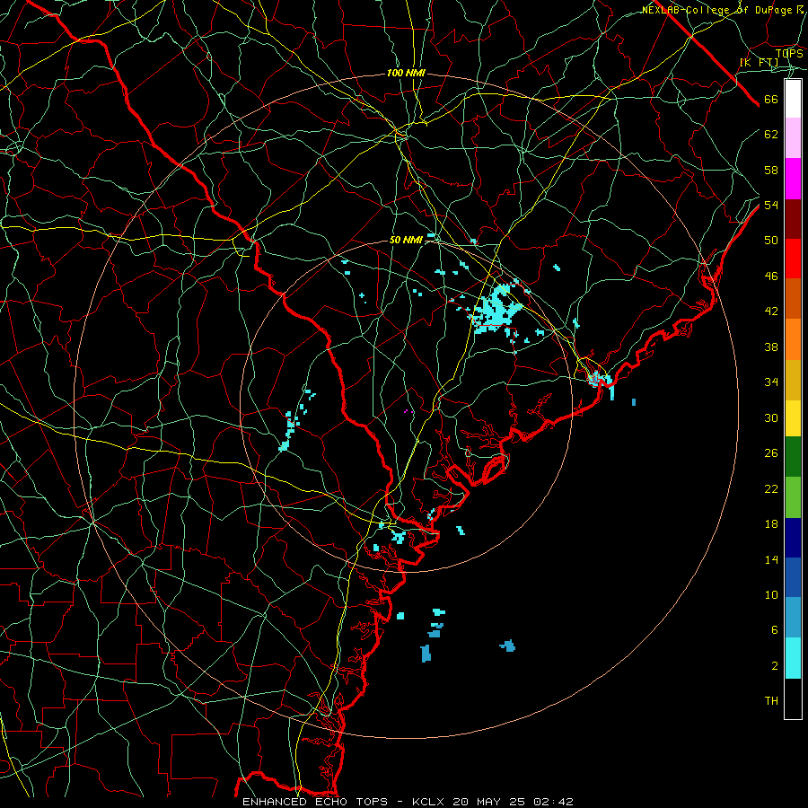This screenshot has width=808, height=808.
Task: Select the light green 22 kft legend swatch
Action: [793, 497]
